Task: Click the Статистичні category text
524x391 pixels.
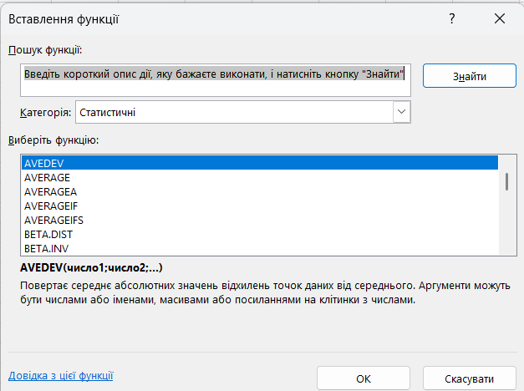Action: coord(107,111)
